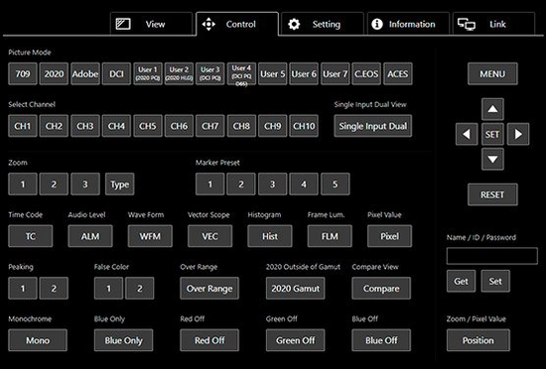Image resolution: width=546 pixels, height=369 pixels.
Task: Select channel CH10
Action: [x=304, y=126]
